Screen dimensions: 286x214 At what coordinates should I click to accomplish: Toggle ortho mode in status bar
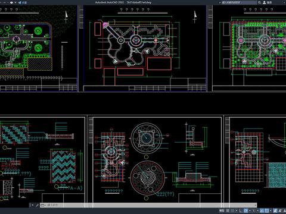(x=241, y=210)
